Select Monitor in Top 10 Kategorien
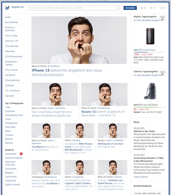The height and width of the screenshot is (195, 171). pos(9,139)
